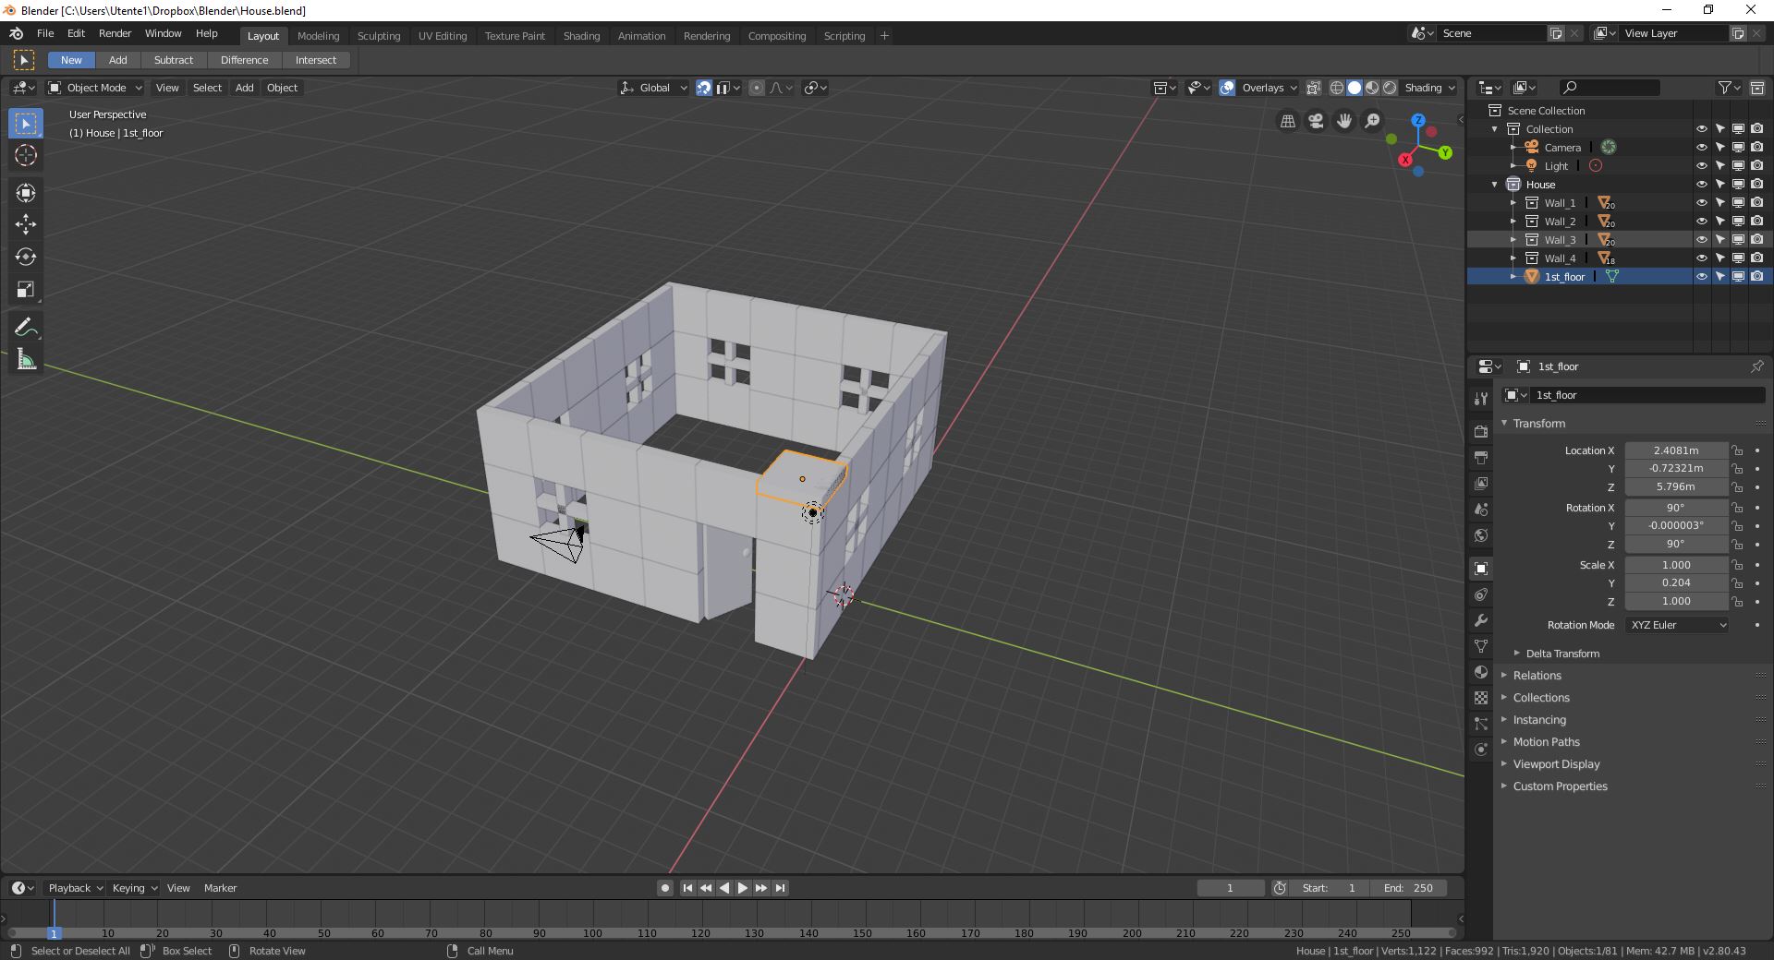Select the Annotate tool

click(25, 326)
